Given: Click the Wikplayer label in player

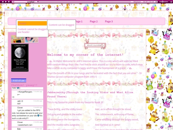Looking at the screenshot, I should pyautogui.click(x=137, y=2).
